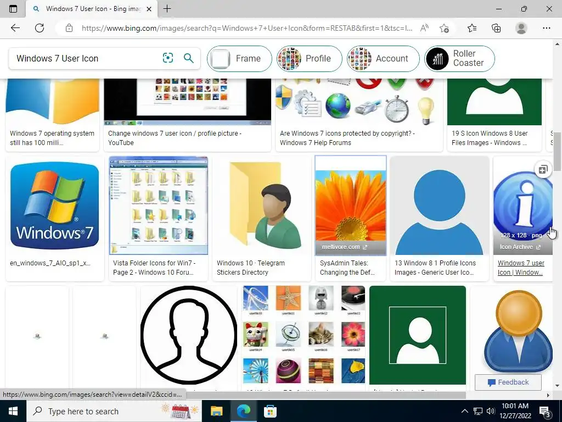Click 'Are Windows 7 icons protected by copyright?' caption
Screen dimensions: 562x422
pyautogui.click(x=347, y=138)
